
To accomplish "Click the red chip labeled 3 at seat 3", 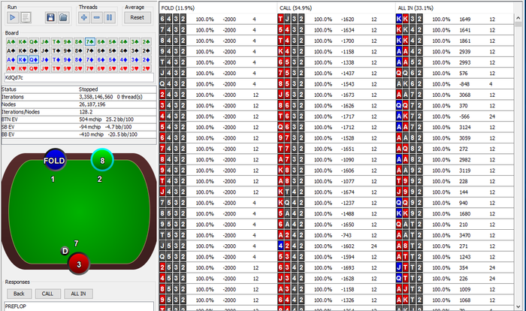I will (79, 264).
